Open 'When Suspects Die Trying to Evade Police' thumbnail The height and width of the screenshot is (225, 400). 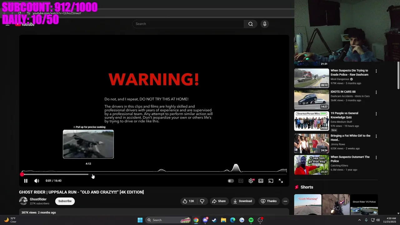coord(312,78)
